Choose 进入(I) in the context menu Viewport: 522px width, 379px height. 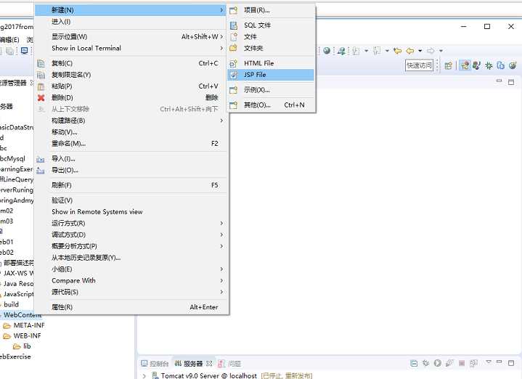pos(131,22)
